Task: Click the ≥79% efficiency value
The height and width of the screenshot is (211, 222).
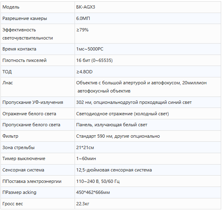Action: (82, 30)
